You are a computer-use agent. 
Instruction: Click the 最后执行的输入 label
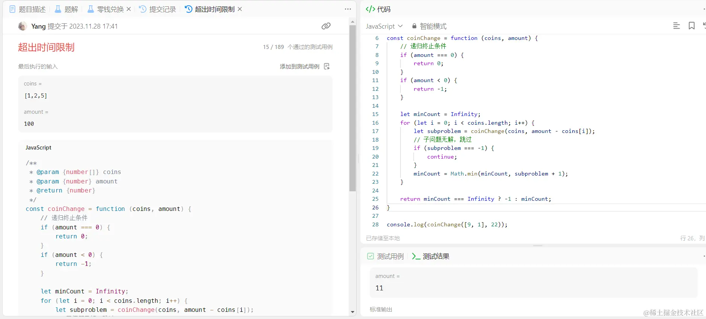tap(38, 66)
